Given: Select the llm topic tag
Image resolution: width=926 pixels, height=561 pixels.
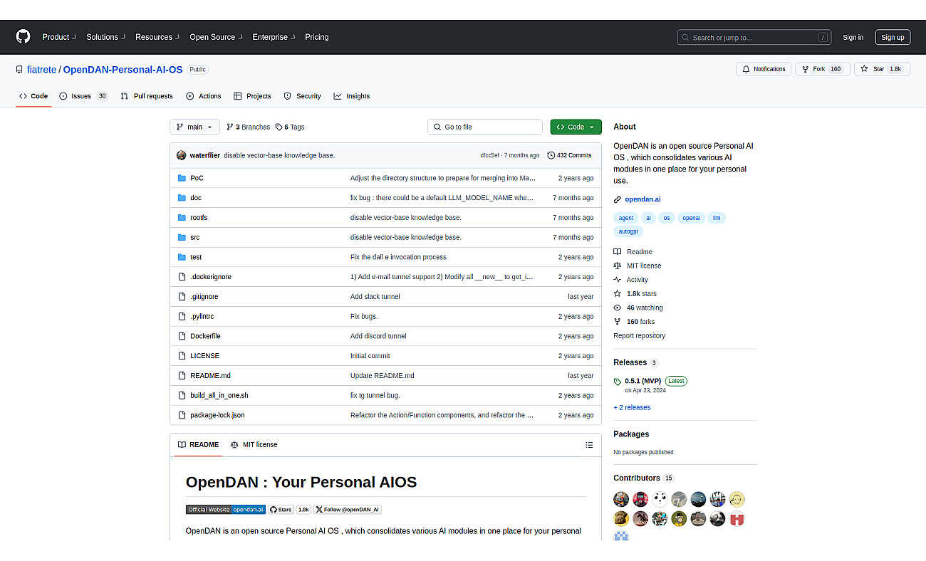Looking at the screenshot, I should click(x=717, y=218).
